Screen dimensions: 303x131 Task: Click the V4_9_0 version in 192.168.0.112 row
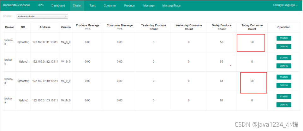(x=66, y=62)
